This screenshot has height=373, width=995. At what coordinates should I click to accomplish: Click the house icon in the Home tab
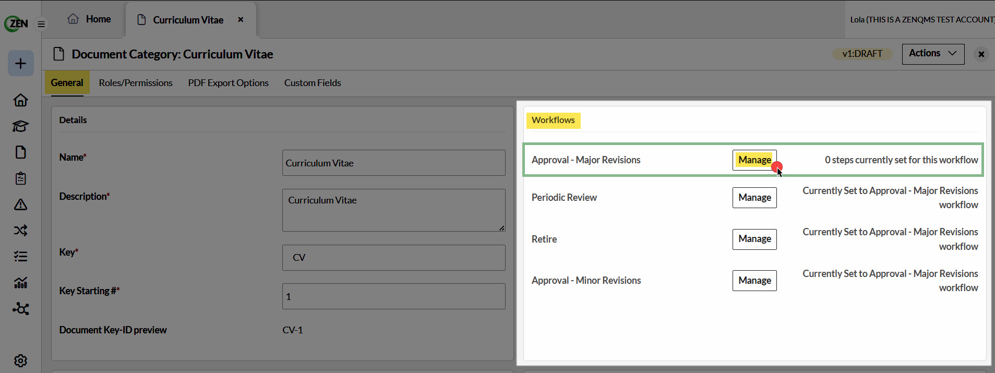point(73,19)
